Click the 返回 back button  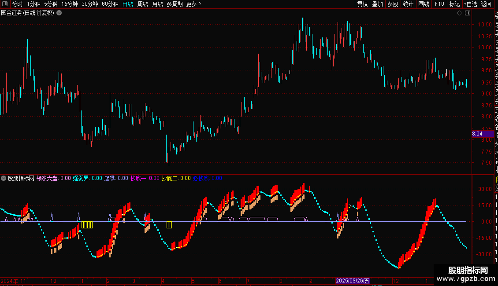[x=486, y=4]
